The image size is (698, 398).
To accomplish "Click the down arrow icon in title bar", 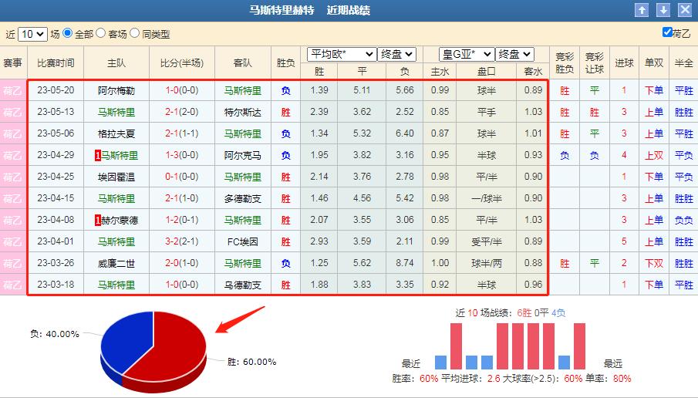I will [663, 10].
